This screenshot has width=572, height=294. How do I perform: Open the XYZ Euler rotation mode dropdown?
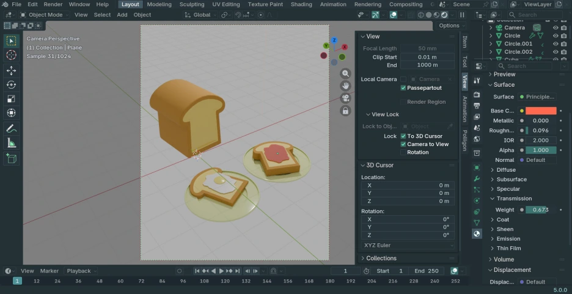point(408,245)
